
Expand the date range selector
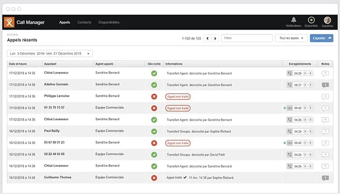[x=50, y=53]
